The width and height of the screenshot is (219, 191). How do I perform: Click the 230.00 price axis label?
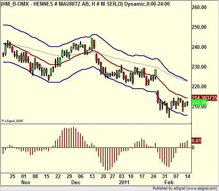pos(199,67)
